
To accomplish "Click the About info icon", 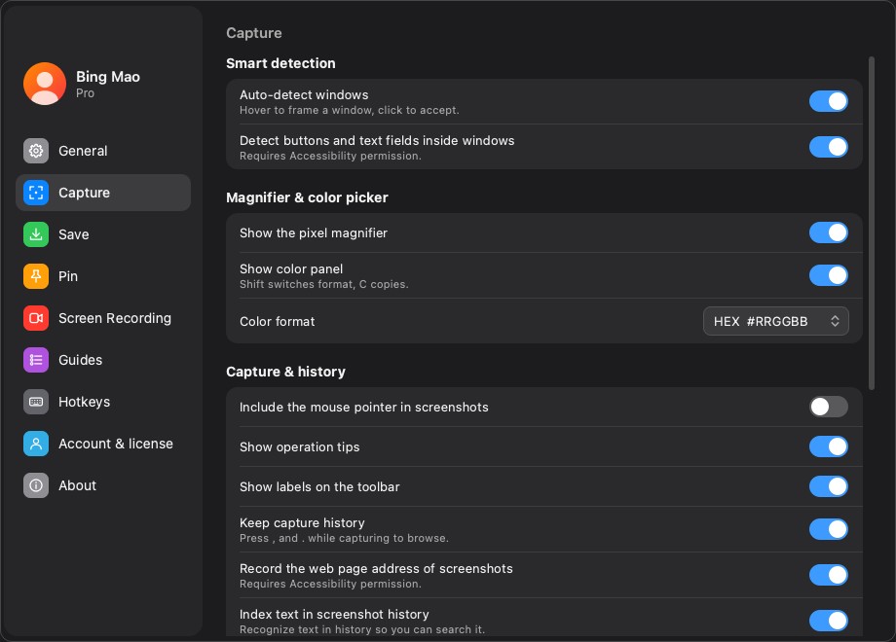I will 35,485.
